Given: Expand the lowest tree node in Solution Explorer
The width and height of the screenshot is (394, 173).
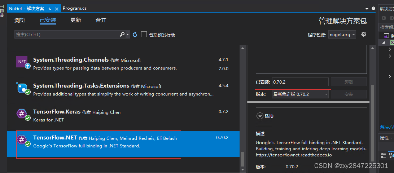Looking at the screenshot, I should (390, 76).
